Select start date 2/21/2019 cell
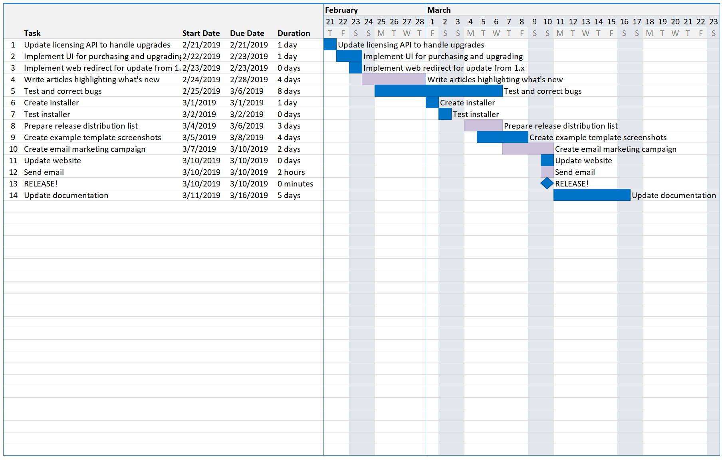The width and height of the screenshot is (724, 460). pos(201,45)
